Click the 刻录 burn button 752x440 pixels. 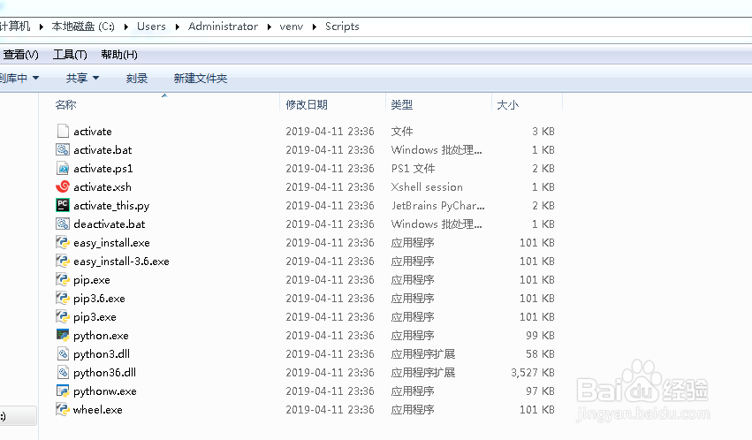click(x=137, y=78)
